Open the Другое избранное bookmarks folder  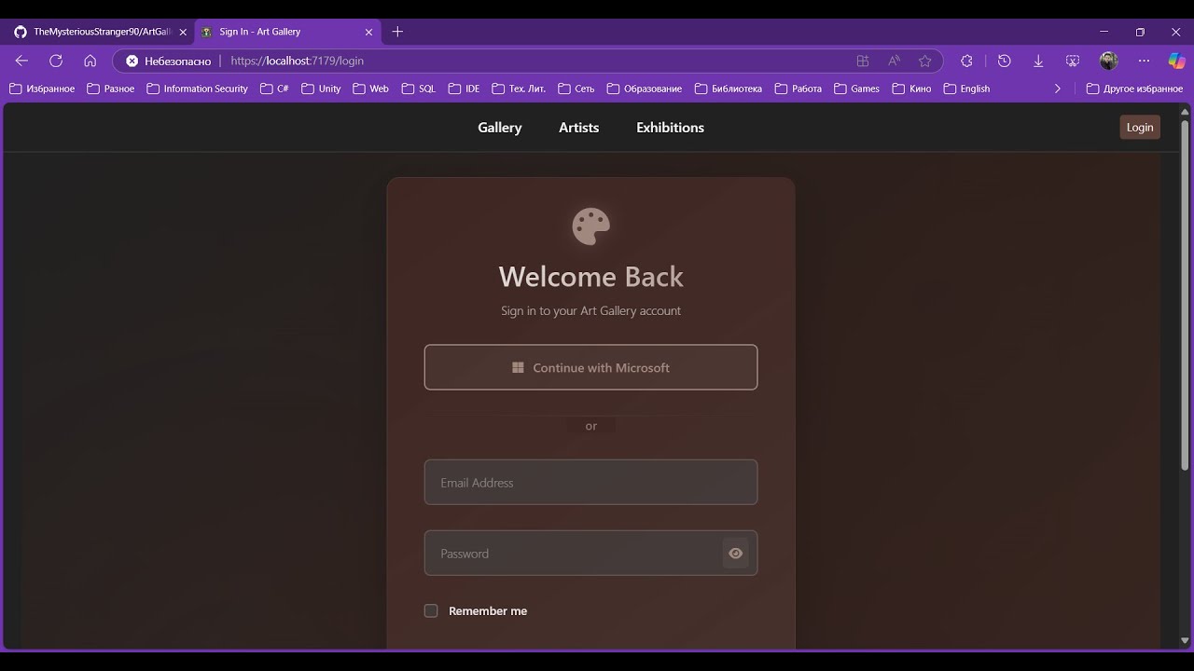click(1134, 89)
